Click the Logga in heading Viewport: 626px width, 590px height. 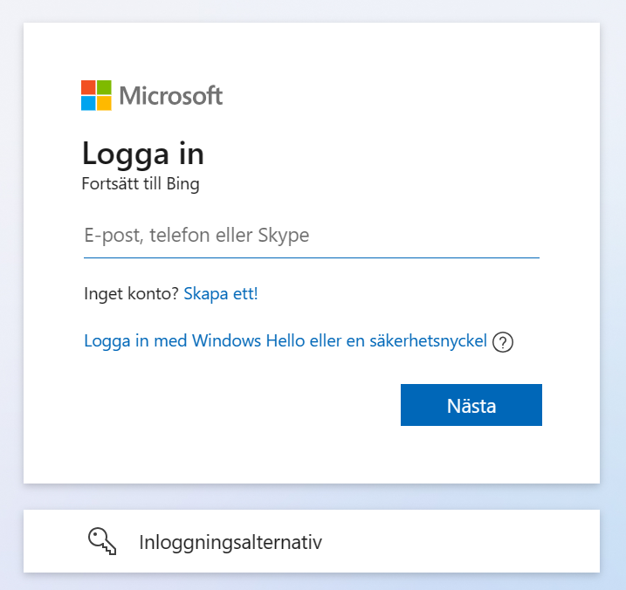coord(143,154)
